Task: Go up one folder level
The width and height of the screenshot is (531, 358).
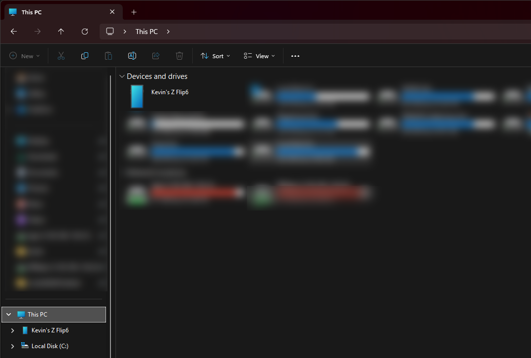Action: point(61,32)
